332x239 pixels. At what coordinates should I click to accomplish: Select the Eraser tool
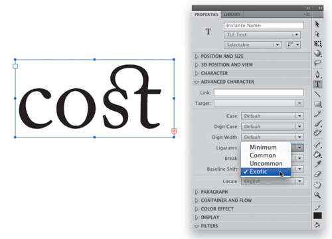click(317, 174)
